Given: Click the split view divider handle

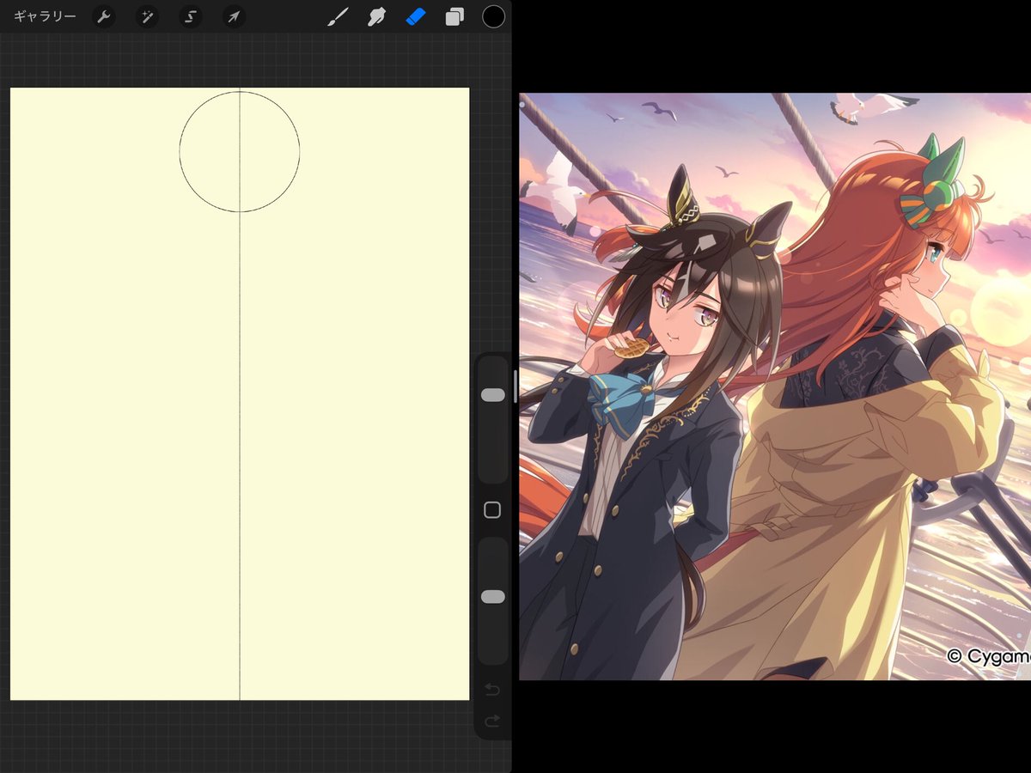Looking at the screenshot, I should (515, 386).
